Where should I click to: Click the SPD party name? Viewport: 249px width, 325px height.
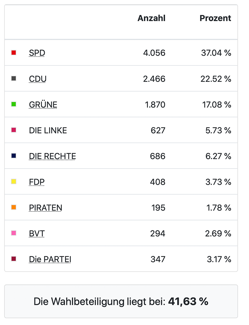point(37,53)
